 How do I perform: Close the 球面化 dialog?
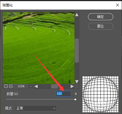[118, 5]
